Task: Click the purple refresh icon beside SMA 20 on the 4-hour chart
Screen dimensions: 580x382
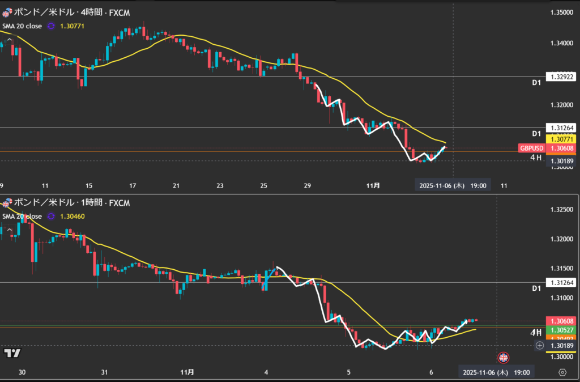Action: [x=52, y=26]
